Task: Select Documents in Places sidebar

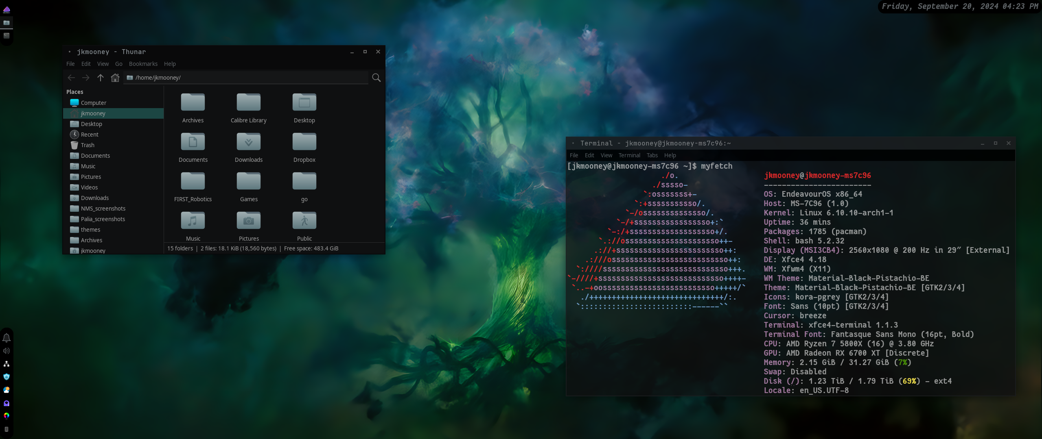Action: click(113, 156)
